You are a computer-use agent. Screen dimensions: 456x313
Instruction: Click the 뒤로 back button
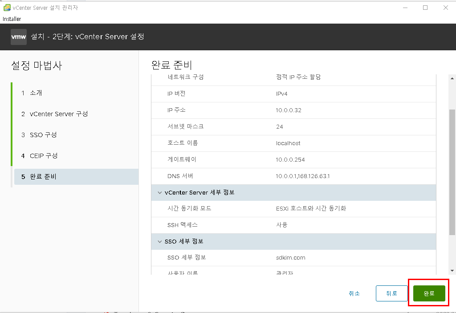391,293
